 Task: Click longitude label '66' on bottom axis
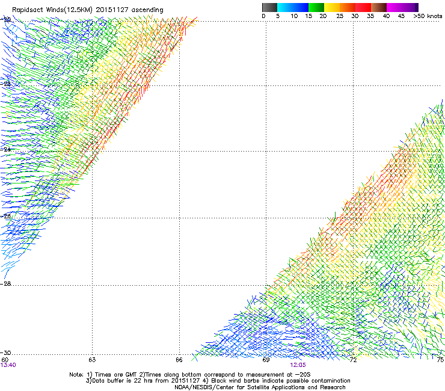pos(179,360)
